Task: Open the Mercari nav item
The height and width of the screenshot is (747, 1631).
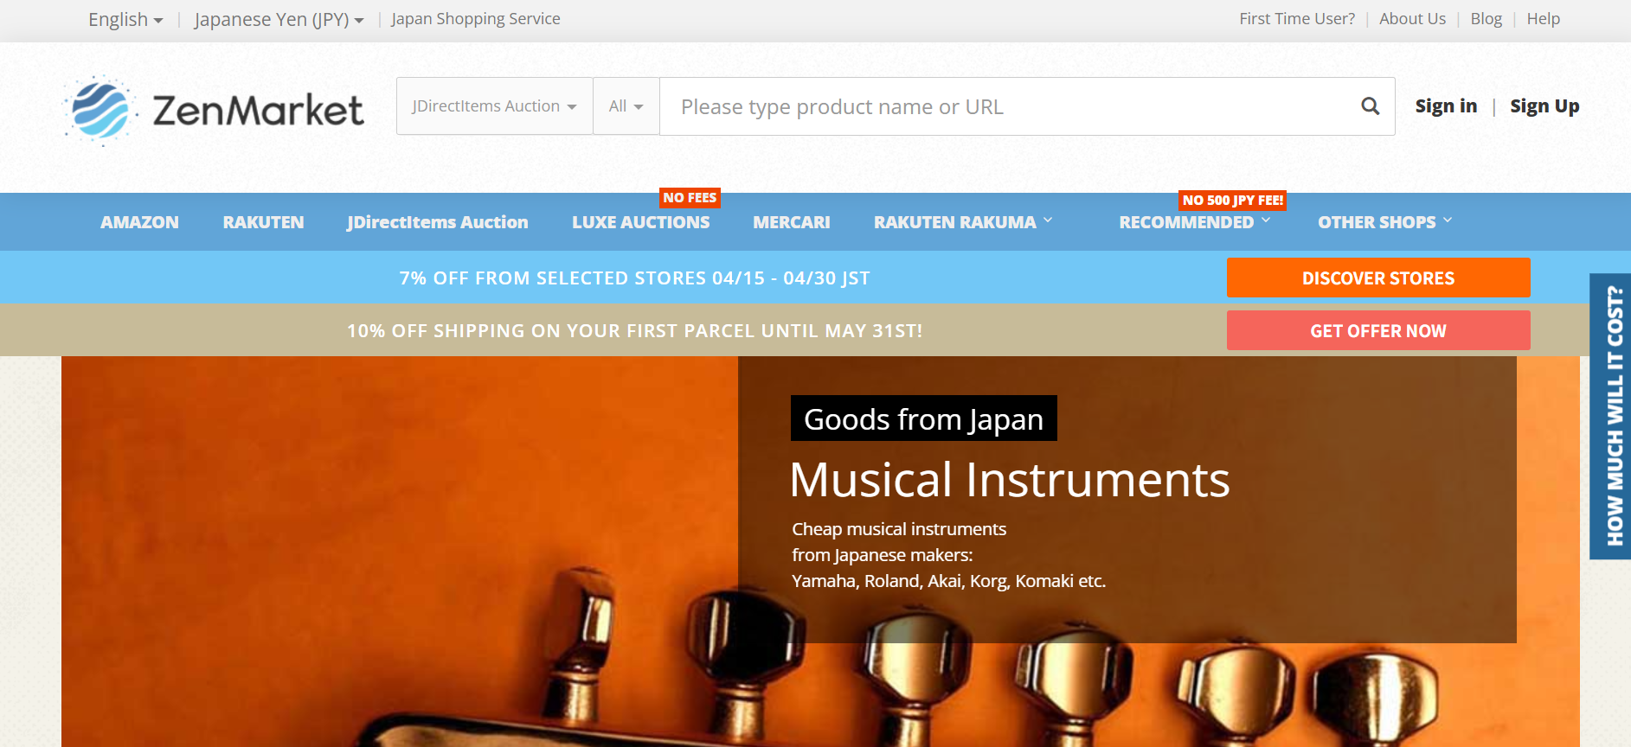Action: (791, 222)
